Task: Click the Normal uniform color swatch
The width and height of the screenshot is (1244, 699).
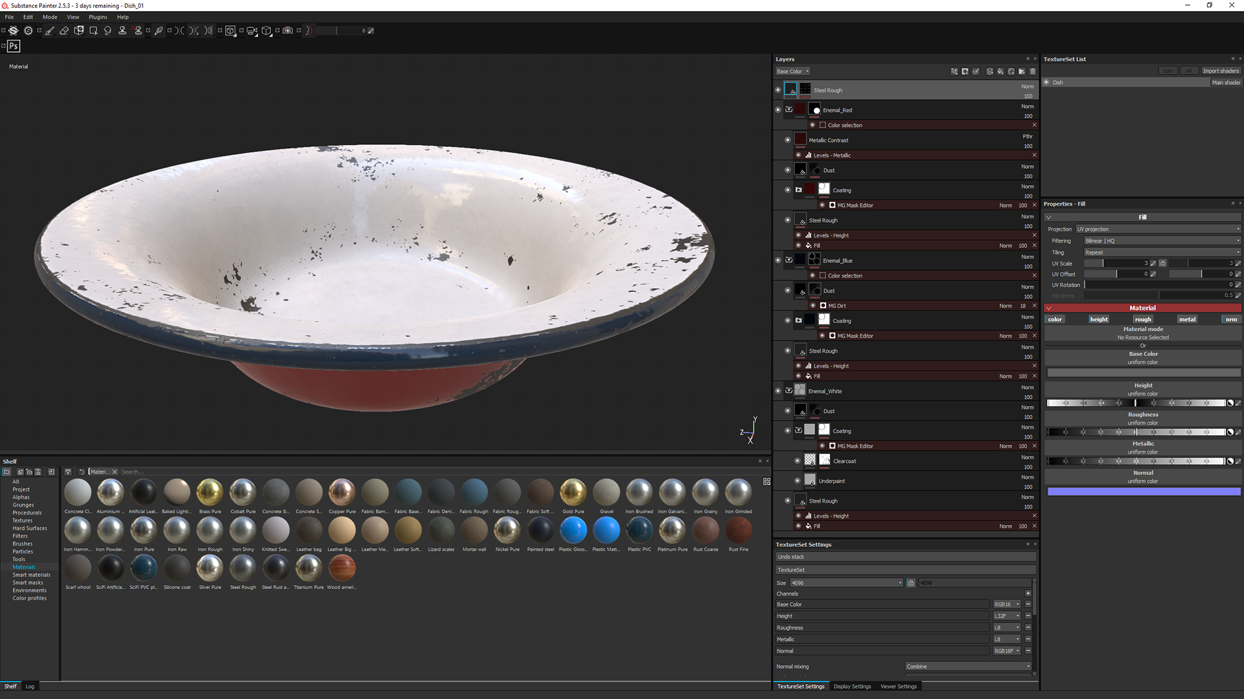Action: [x=1143, y=492]
